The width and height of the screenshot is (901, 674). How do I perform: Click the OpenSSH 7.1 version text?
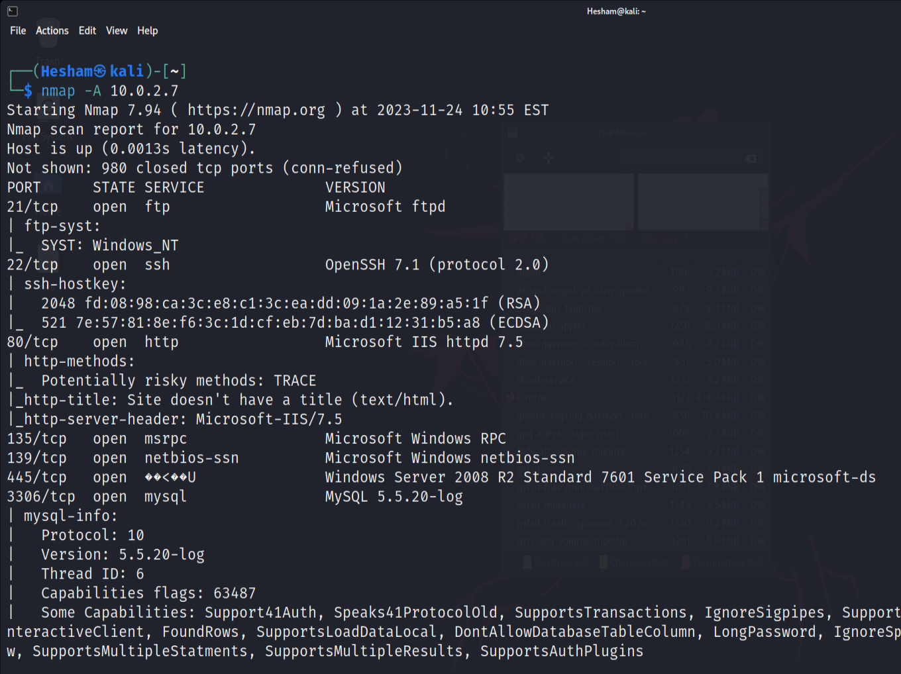point(437,265)
